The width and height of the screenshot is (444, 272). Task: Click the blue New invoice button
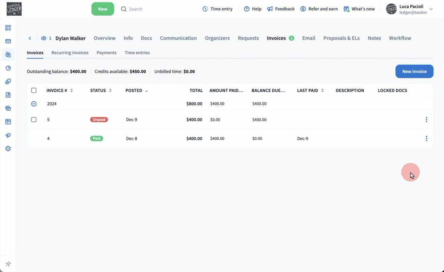pyautogui.click(x=414, y=72)
